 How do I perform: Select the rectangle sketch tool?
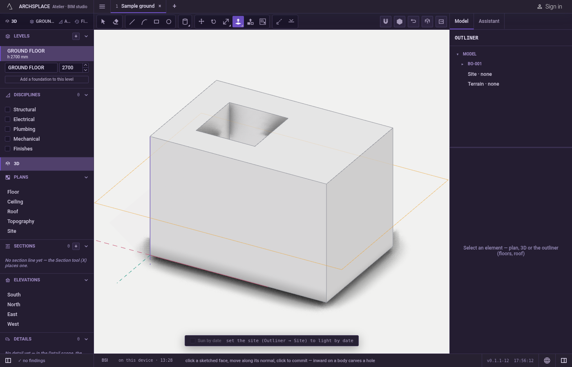point(156,22)
